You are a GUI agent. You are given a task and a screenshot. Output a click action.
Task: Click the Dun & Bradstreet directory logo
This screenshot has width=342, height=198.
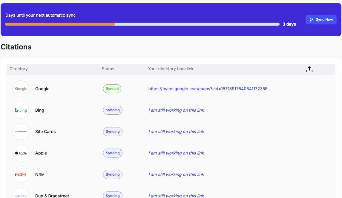[x=21, y=194]
